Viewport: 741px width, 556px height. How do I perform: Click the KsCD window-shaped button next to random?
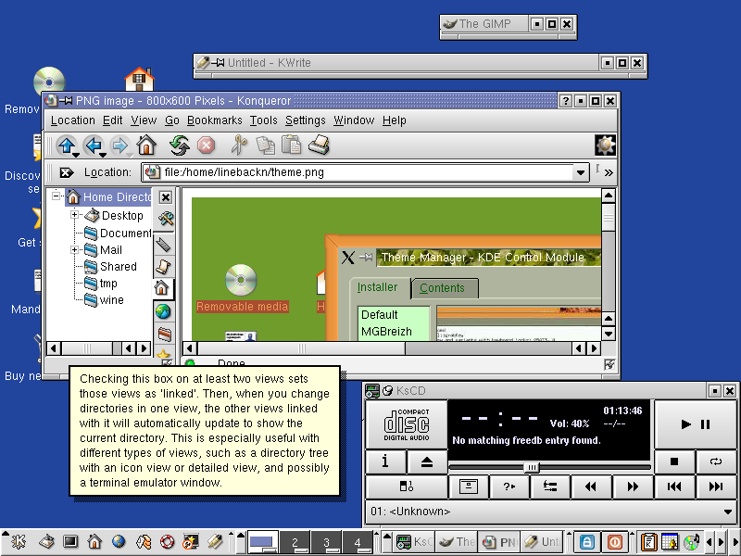(469, 486)
